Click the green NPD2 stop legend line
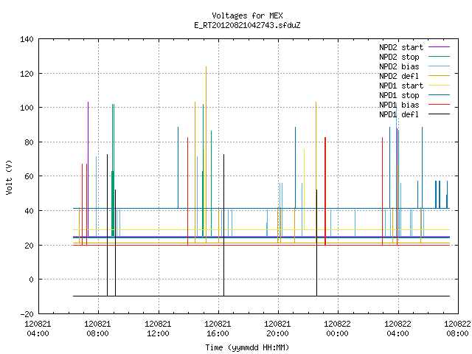Viewport: 472px width, 354px height. tap(439, 57)
